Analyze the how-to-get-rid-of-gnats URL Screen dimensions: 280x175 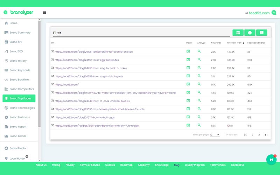(199, 76)
